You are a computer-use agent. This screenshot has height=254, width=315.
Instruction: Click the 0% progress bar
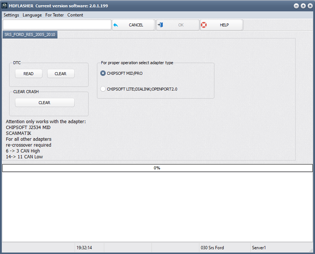[x=157, y=168]
